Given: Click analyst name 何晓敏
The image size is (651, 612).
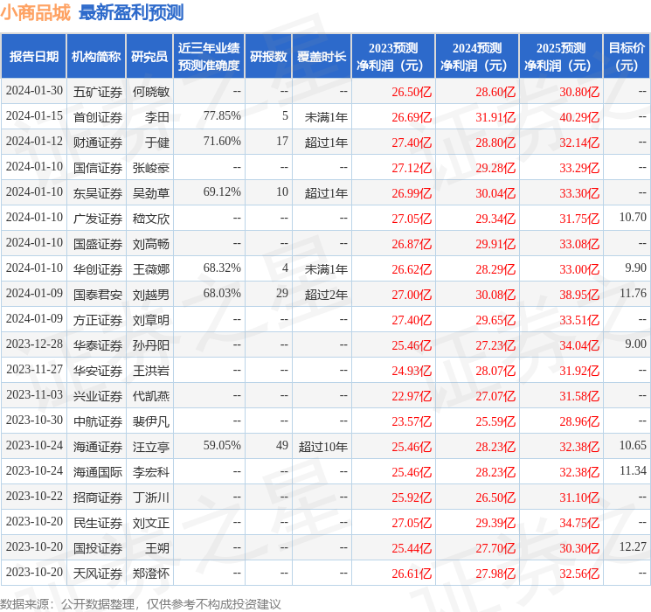Looking at the screenshot, I should [150, 92].
